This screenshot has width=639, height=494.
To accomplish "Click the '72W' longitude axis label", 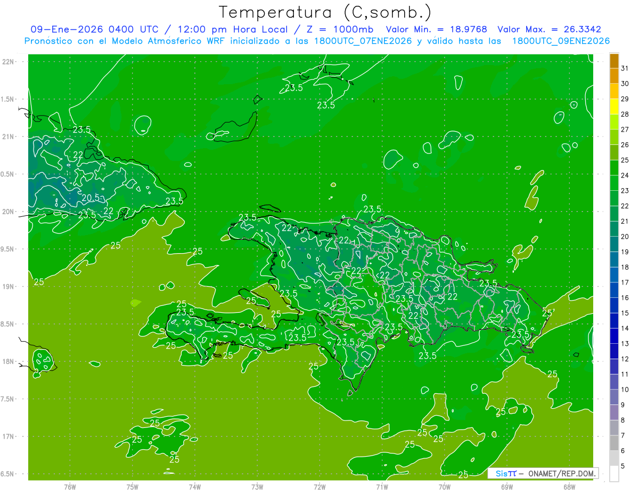I will coord(319,487).
